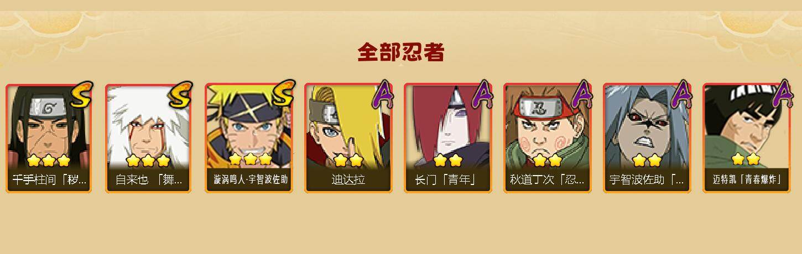Click the three stars on 千手柱间 card

point(49,160)
